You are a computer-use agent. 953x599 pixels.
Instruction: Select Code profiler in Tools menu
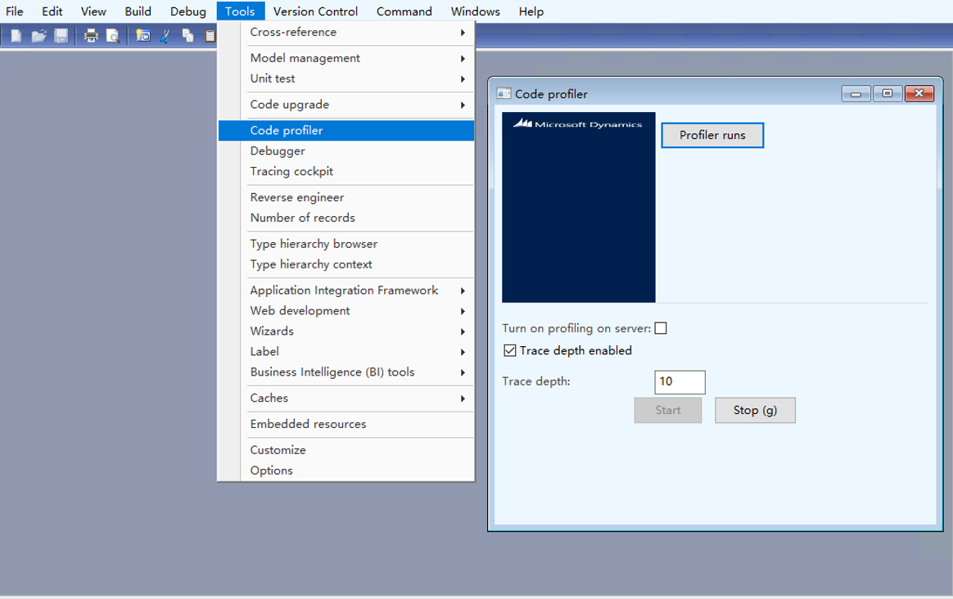pyautogui.click(x=346, y=131)
